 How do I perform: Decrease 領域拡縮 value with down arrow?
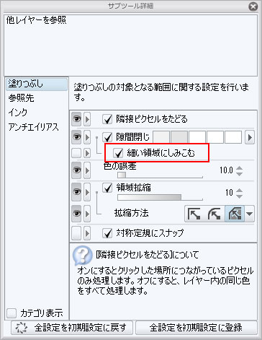(239, 196)
